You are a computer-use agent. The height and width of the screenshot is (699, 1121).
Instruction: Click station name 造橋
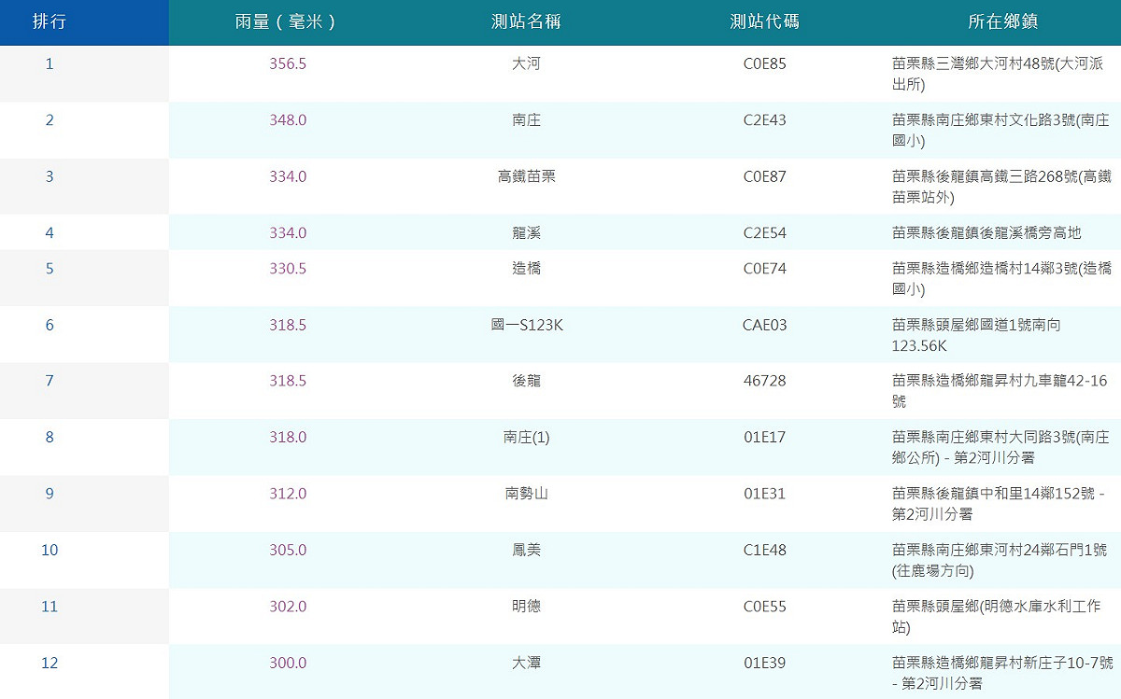click(526, 269)
